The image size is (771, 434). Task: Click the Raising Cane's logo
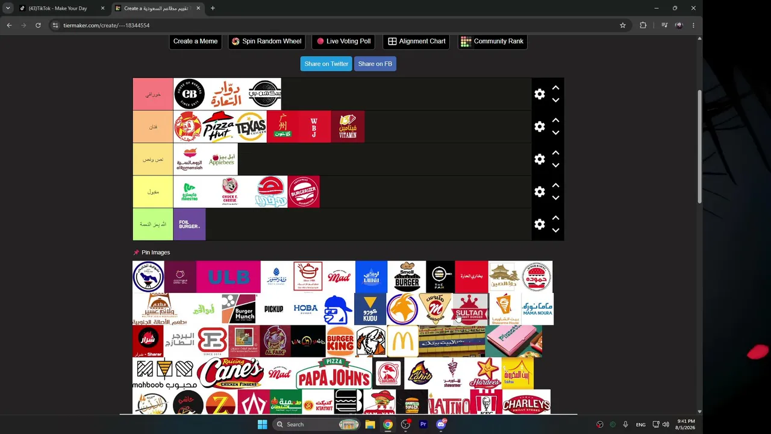[x=230, y=373]
